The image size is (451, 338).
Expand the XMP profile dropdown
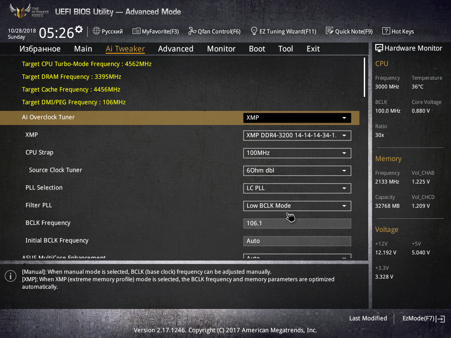pyautogui.click(x=297, y=136)
